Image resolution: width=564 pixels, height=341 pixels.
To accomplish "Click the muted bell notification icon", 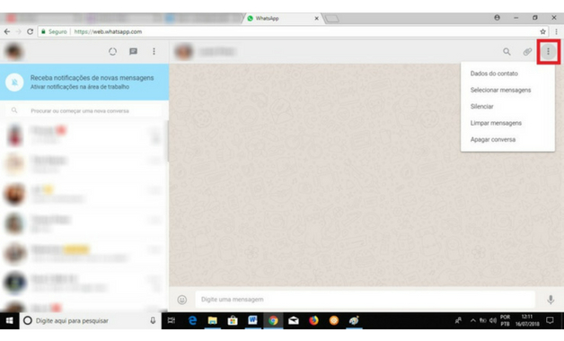I will [x=14, y=83].
